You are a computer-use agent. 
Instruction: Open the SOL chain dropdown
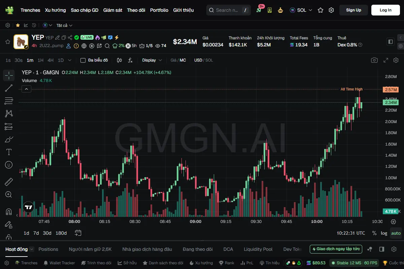pos(301,10)
